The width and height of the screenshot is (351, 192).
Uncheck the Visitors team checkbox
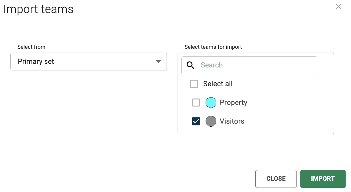tap(196, 121)
